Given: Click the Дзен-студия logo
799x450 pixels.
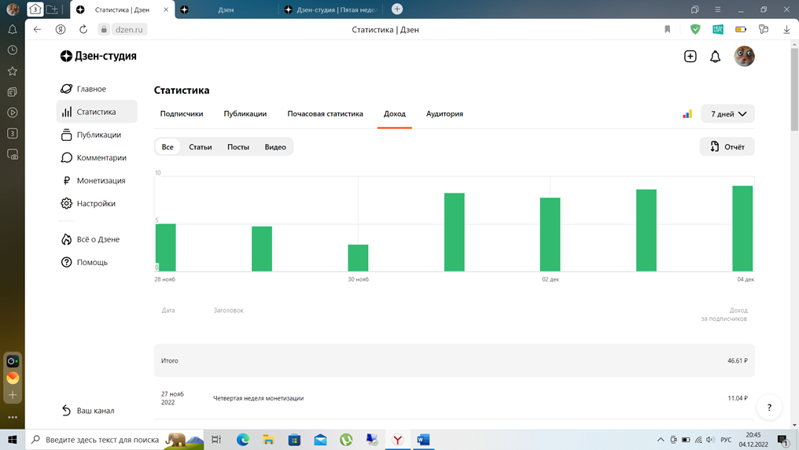Looking at the screenshot, I should [98, 56].
